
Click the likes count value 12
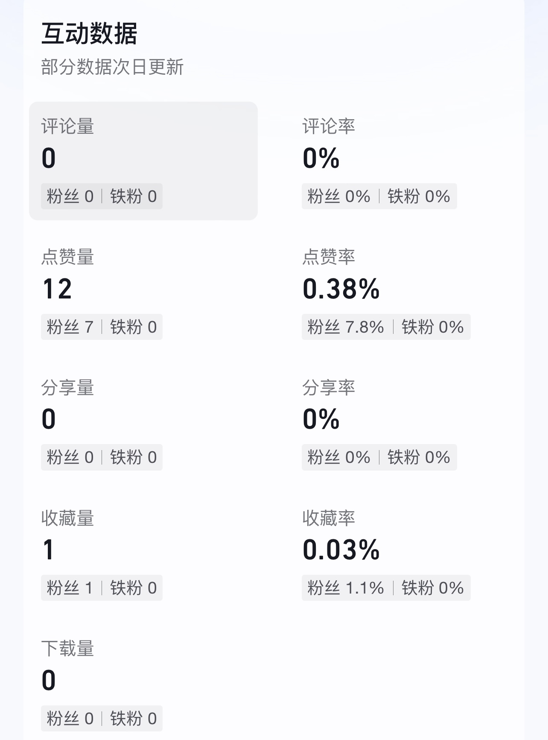[x=57, y=289]
